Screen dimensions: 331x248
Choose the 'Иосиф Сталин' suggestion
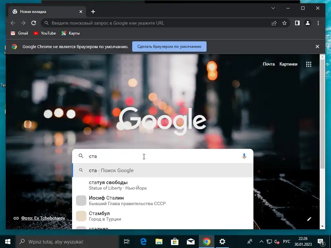coord(163,200)
